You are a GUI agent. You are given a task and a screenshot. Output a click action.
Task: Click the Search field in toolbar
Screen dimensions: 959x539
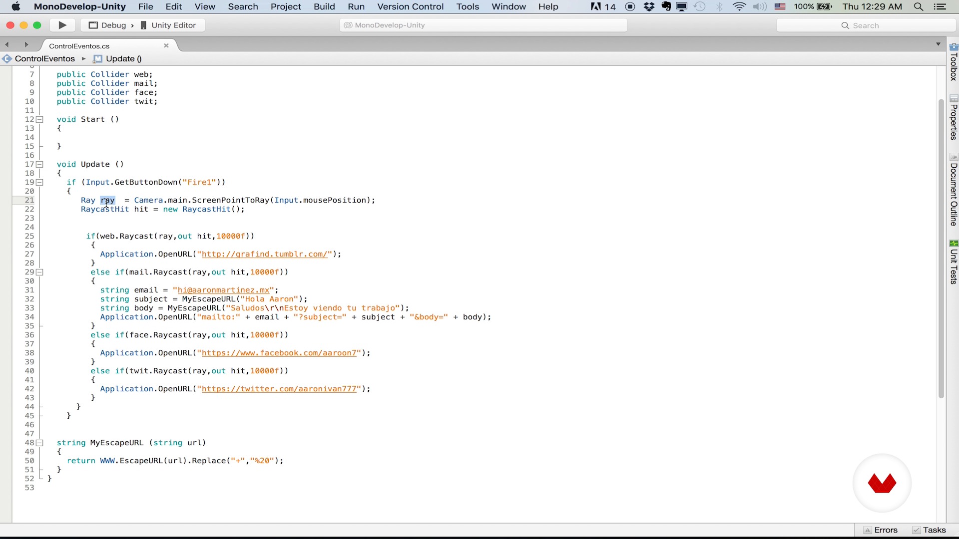(866, 25)
